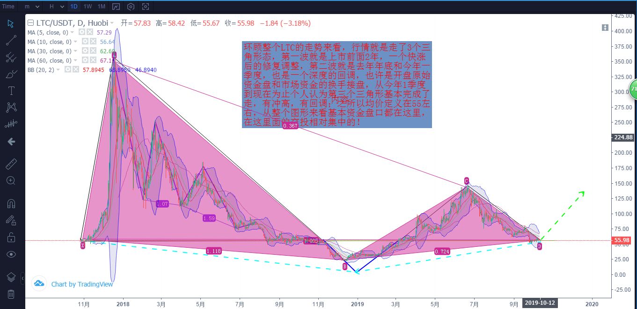Image resolution: width=637 pixels, height=309 pixels.
Task: Remove MA (10, close, 0) indicator
Action: click(x=93, y=42)
